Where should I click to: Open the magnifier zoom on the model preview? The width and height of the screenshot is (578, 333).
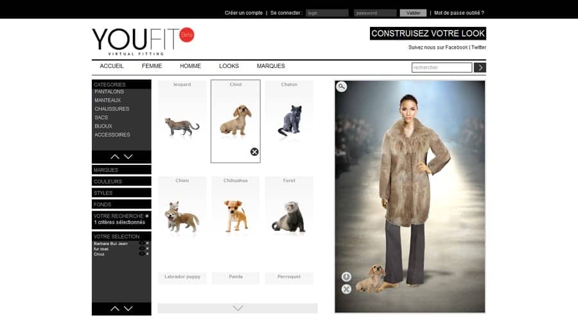pyautogui.click(x=342, y=87)
